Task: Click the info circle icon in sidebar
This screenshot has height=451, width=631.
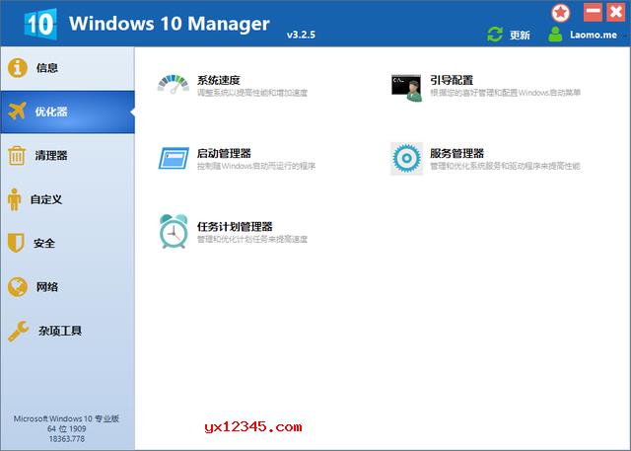Action: coord(17,68)
